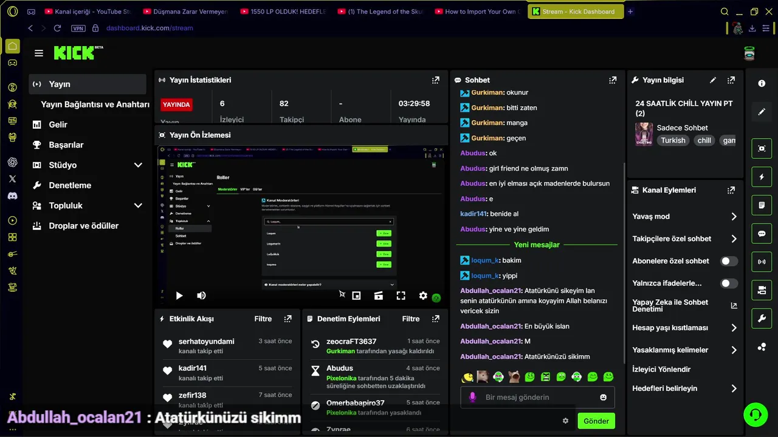Click zeocraFT3637 in moderation actions
The width and height of the screenshot is (778, 437).
351,342
